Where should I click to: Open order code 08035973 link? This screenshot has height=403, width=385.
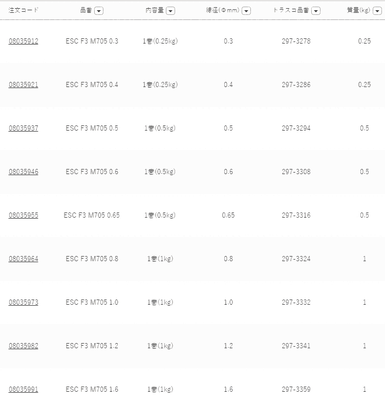(x=23, y=302)
